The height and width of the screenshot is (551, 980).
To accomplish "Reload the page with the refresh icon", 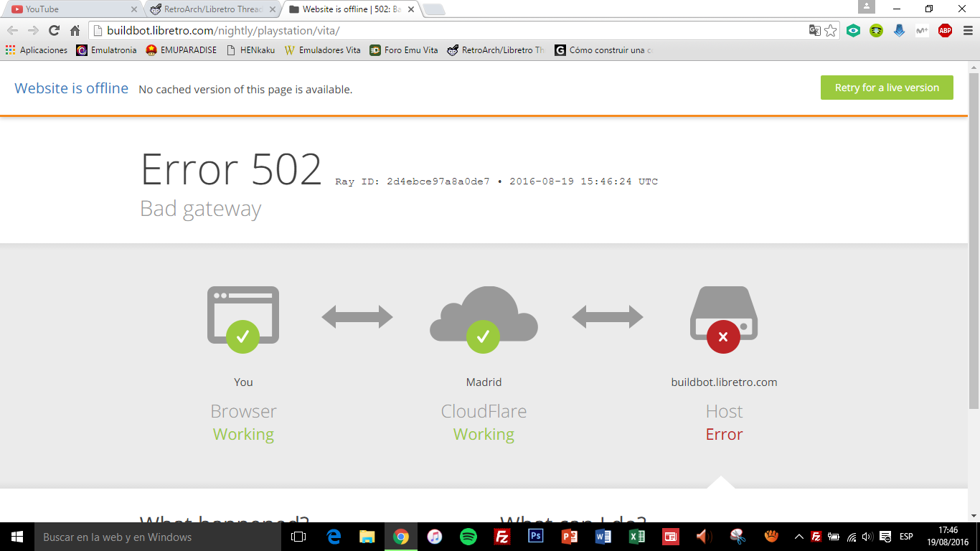I will [x=54, y=31].
